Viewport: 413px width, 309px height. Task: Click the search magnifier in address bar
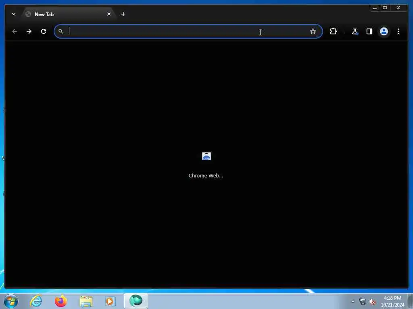[x=60, y=31]
